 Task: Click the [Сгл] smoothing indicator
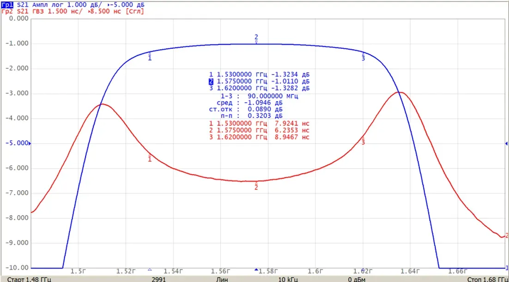(x=135, y=12)
